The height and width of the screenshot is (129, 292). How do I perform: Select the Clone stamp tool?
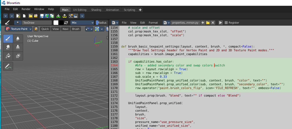click(18, 47)
